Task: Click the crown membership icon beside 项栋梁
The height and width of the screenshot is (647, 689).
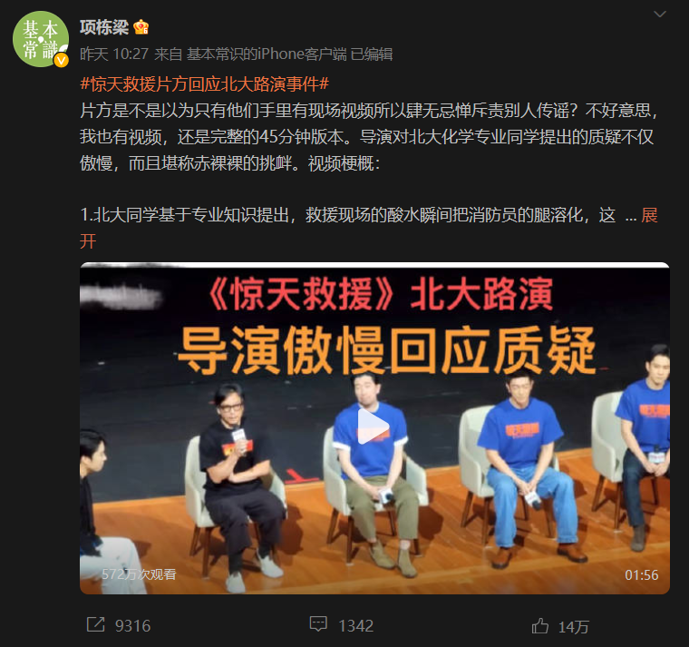Action: (x=141, y=28)
